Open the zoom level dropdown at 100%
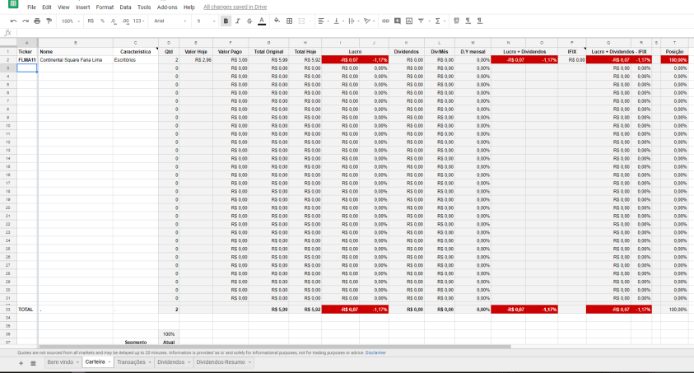Screen dimensions: 694x373 pyautogui.click(x=71, y=21)
